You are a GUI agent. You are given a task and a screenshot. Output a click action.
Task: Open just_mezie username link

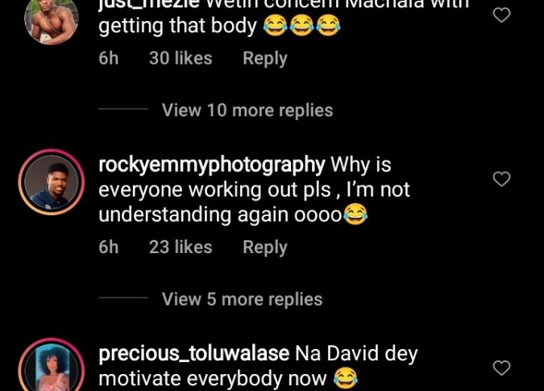click(x=148, y=4)
